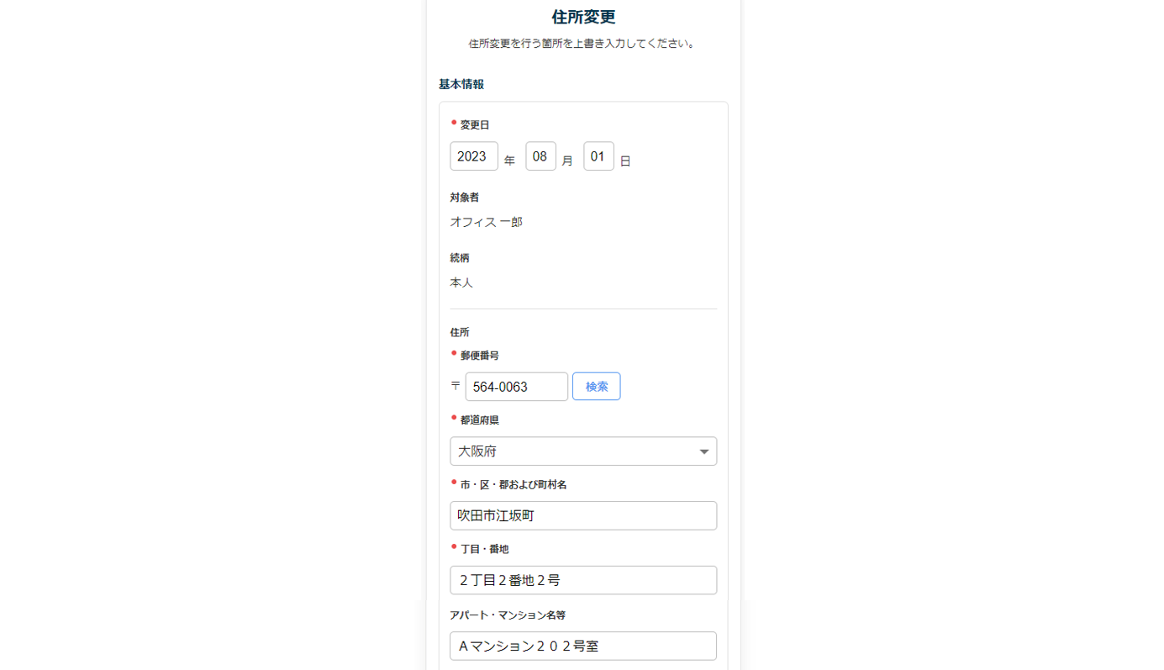Image resolution: width=1164 pixels, height=670 pixels.
Task: Click the field containing Ａマンション２０２号室
Action: pos(583,646)
